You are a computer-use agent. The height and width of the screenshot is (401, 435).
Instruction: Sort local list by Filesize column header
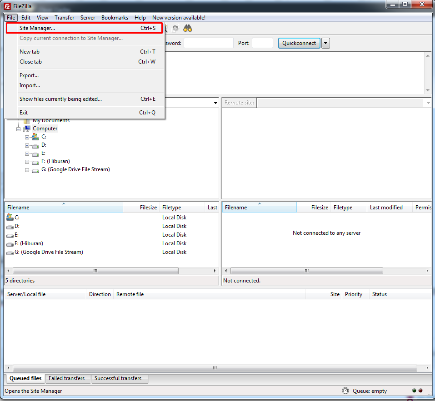point(141,207)
